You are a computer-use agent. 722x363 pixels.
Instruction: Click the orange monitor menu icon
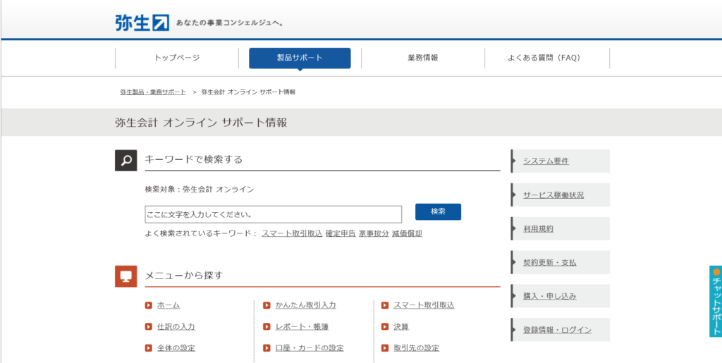click(x=126, y=276)
